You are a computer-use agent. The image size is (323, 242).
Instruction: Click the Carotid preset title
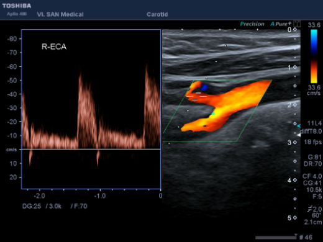coord(157,14)
